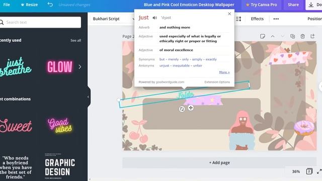322x181 pixels.
Task: Rename the design title
Action: point(189,5)
